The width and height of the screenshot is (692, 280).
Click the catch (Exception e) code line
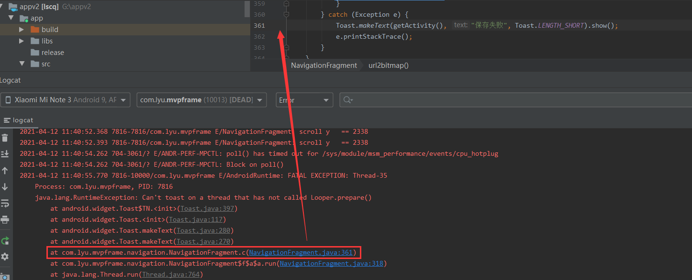tap(365, 15)
